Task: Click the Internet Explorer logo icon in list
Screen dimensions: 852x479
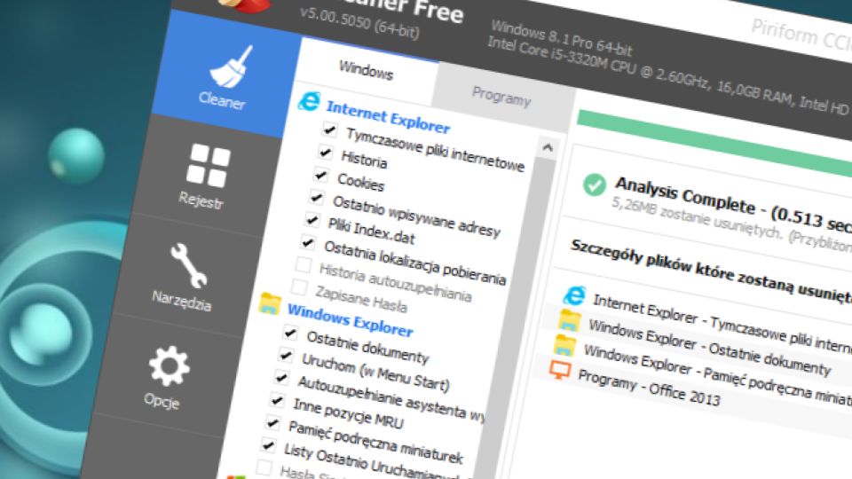Action: (309, 101)
